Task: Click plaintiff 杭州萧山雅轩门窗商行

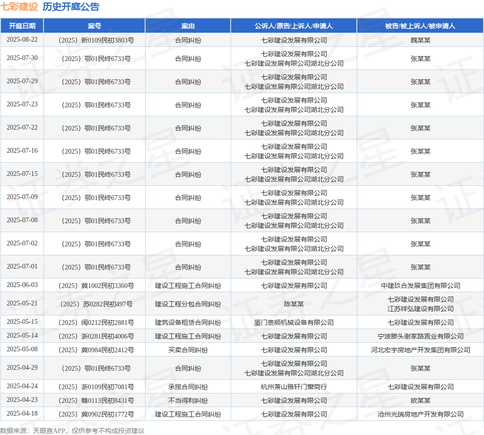Action: tap(294, 387)
